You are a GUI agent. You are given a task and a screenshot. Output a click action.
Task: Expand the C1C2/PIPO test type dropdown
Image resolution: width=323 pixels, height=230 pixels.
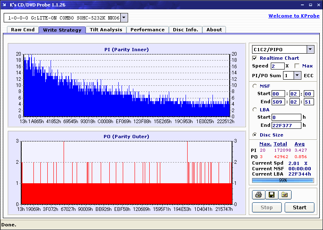pos(310,49)
